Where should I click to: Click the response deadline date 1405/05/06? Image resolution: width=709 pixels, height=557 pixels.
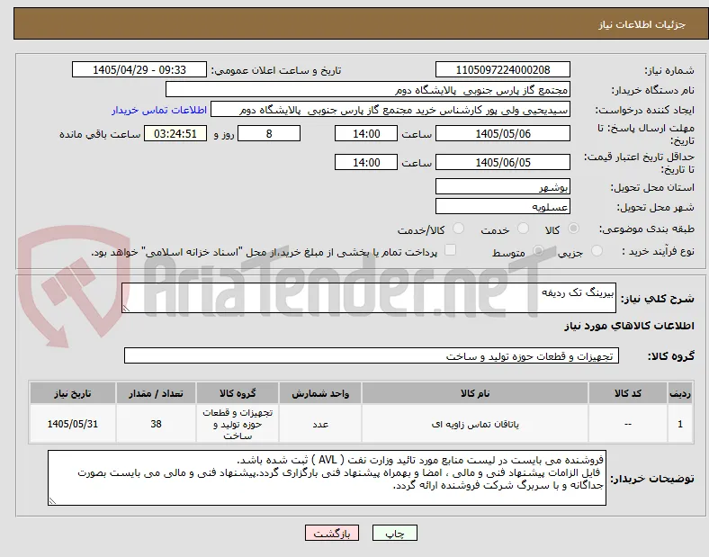coord(502,133)
